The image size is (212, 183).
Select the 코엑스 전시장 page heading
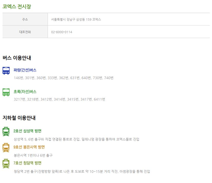pos(17,7)
